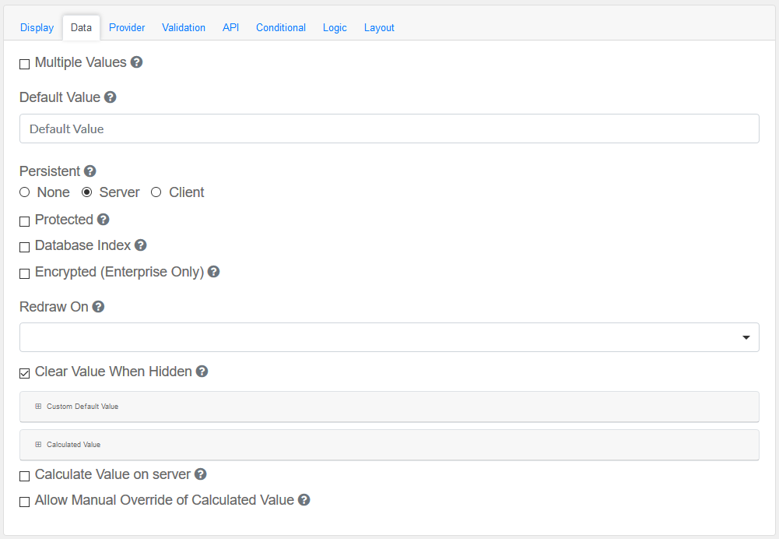Select the Client persistent radio option
Image resolution: width=779 pixels, height=539 pixels.
156,192
